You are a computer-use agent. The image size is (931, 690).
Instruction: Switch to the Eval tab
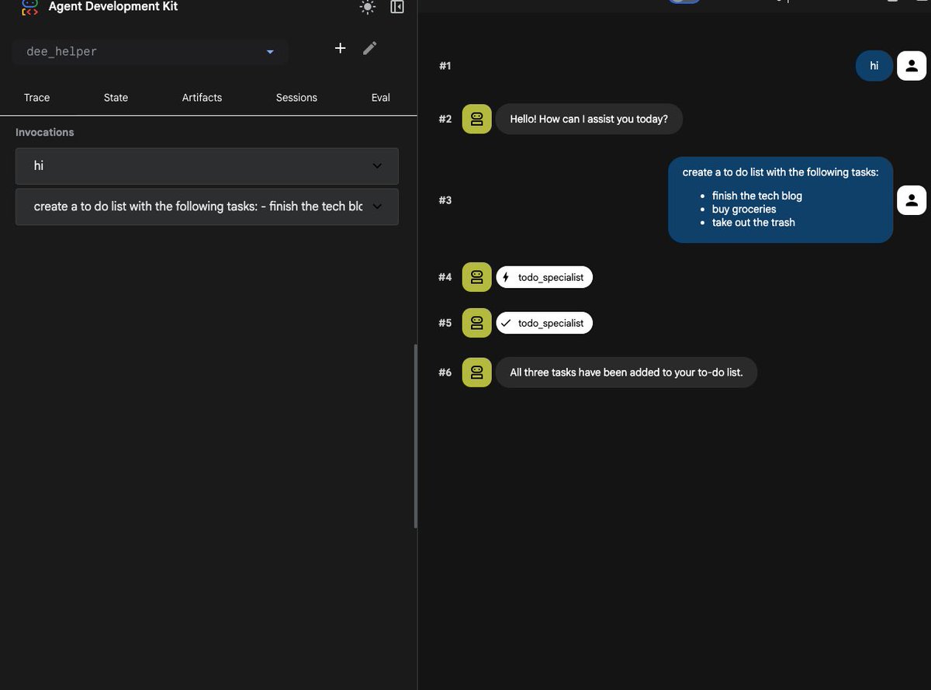[380, 98]
